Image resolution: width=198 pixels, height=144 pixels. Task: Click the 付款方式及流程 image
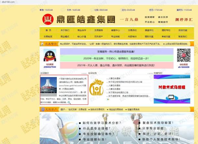point(172,89)
